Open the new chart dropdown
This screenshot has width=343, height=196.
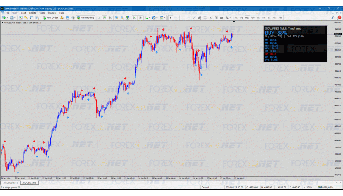(x=7, y=18)
